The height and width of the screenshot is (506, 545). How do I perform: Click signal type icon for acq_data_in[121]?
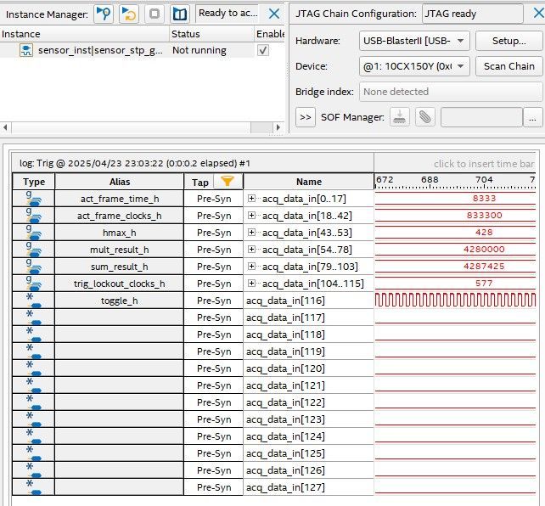click(x=33, y=385)
